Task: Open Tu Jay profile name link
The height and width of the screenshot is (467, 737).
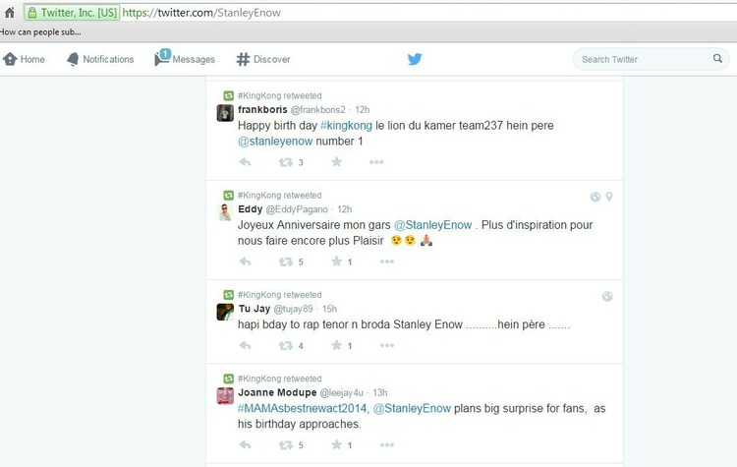Action: (255, 309)
